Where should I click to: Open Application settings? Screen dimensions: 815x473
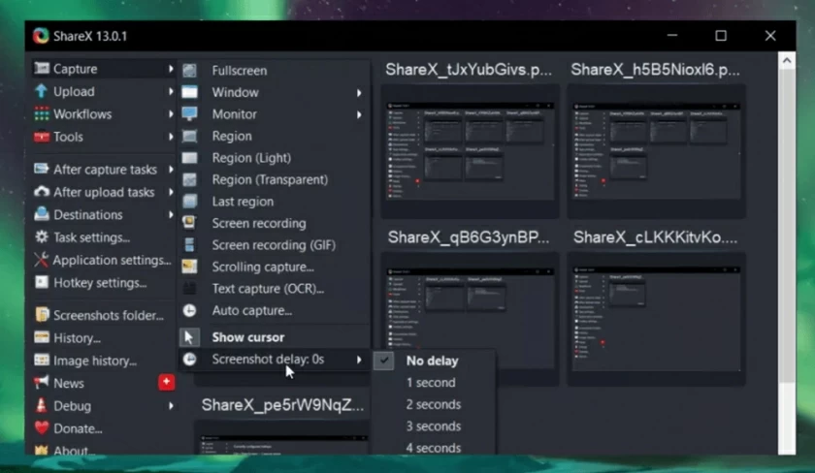click(112, 261)
